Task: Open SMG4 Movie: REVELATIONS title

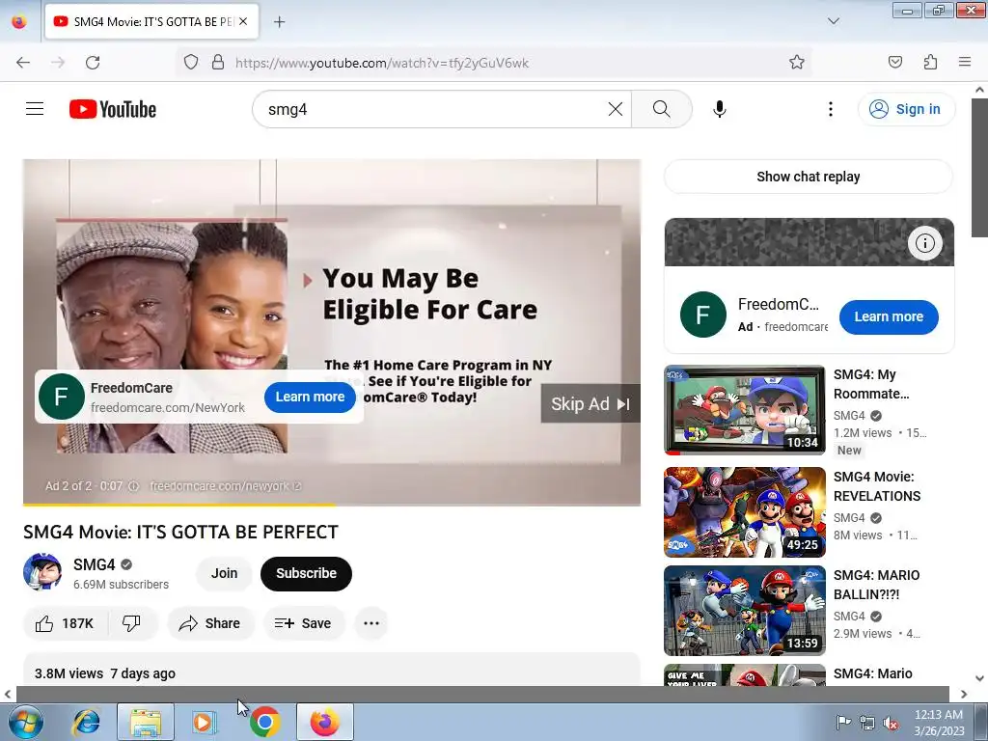Action: (x=876, y=486)
